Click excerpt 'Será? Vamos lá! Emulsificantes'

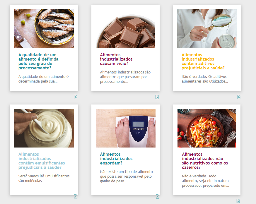[x=44, y=176]
